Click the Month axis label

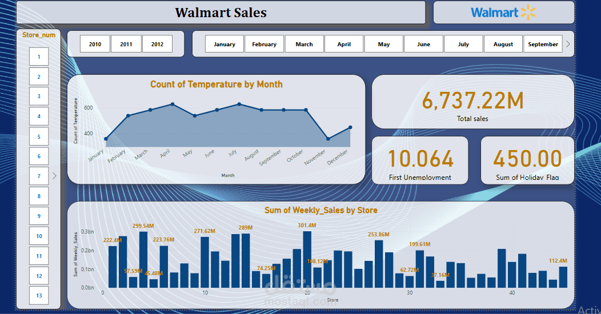[x=228, y=175]
